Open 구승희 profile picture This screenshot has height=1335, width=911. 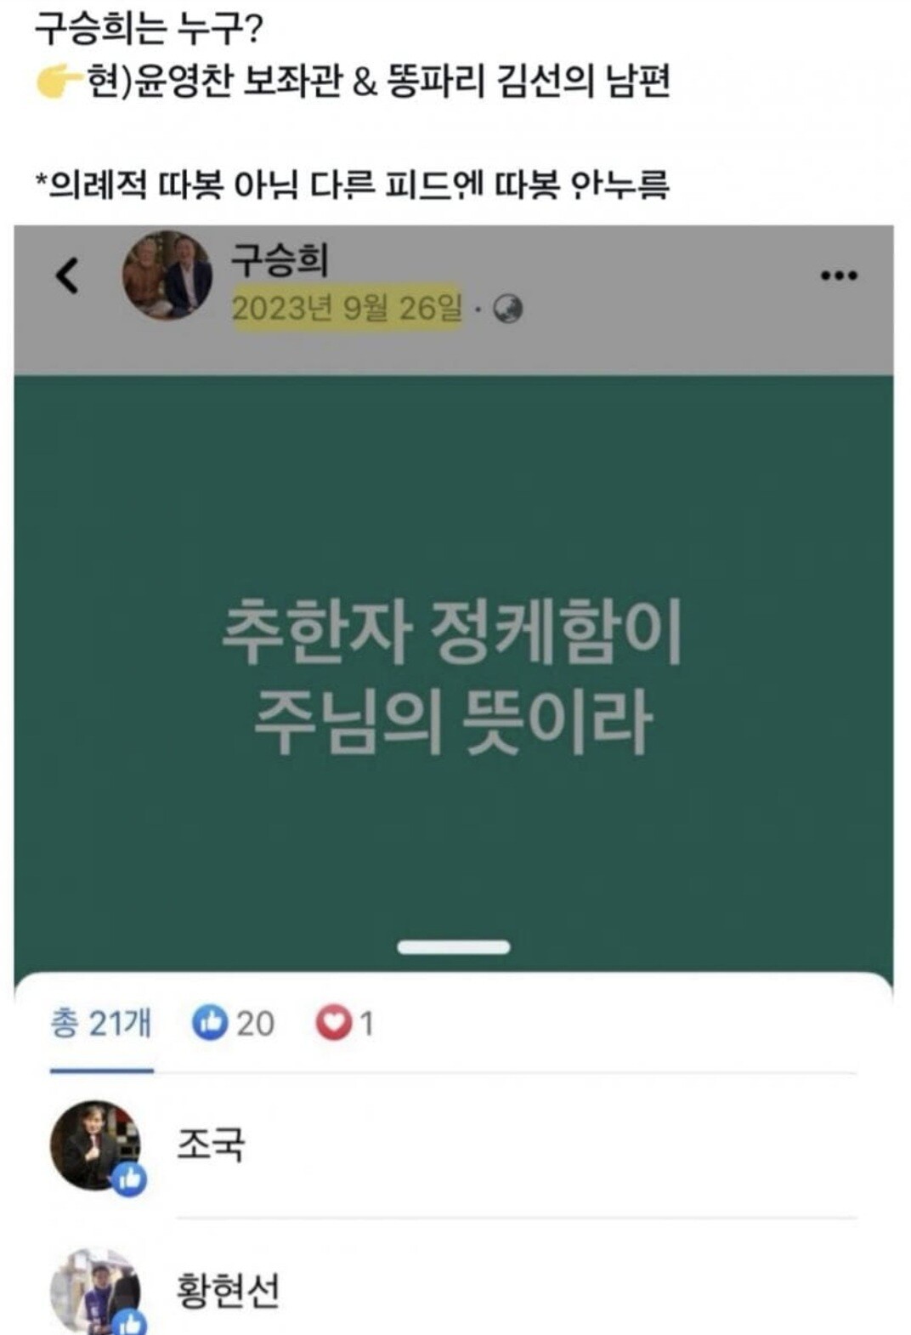pyautogui.click(x=167, y=276)
